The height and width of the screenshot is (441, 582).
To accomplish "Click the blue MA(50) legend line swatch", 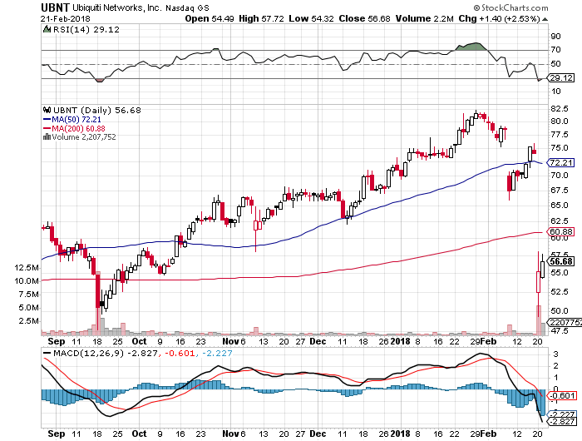I will click(x=47, y=119).
